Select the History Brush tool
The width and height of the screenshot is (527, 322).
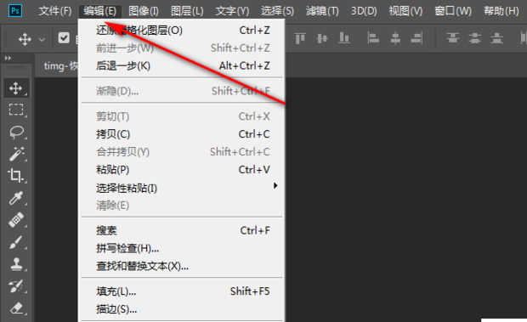(x=16, y=286)
